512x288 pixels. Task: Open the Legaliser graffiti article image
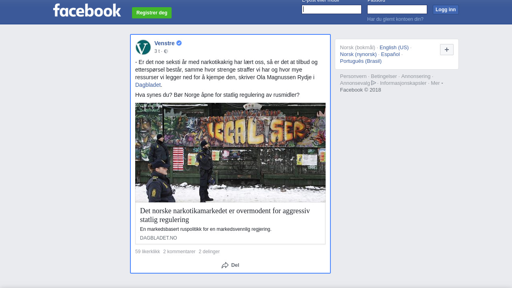(230, 152)
